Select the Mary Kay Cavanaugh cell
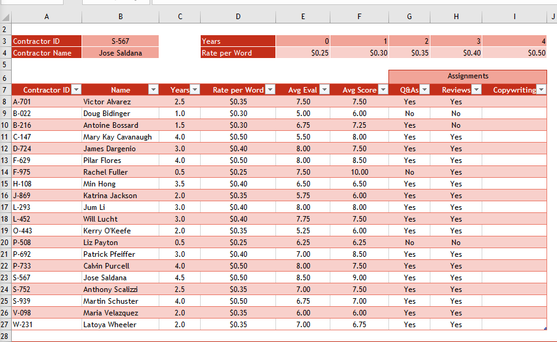Screen dimensions: 557x342 pos(120,136)
